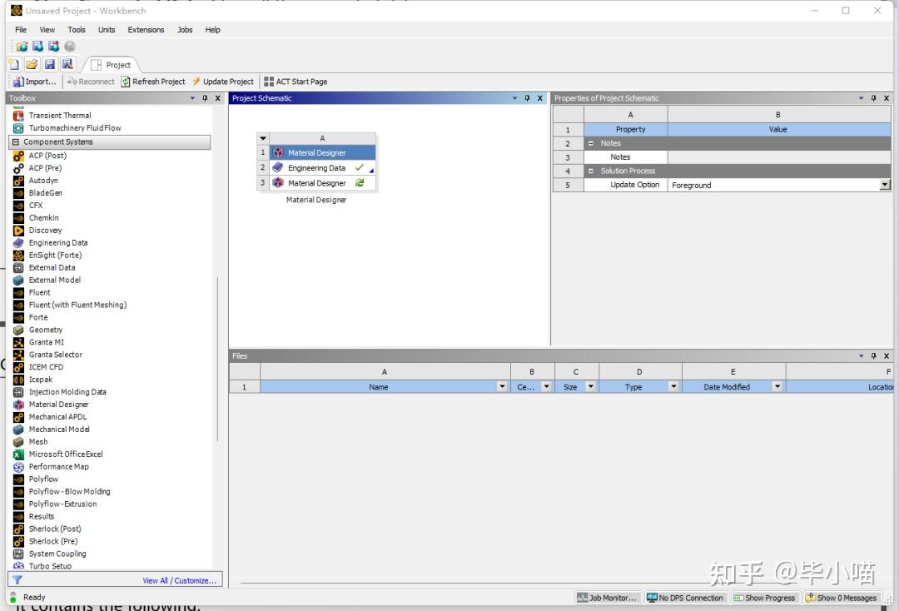Open View All / Customize link

[180, 581]
